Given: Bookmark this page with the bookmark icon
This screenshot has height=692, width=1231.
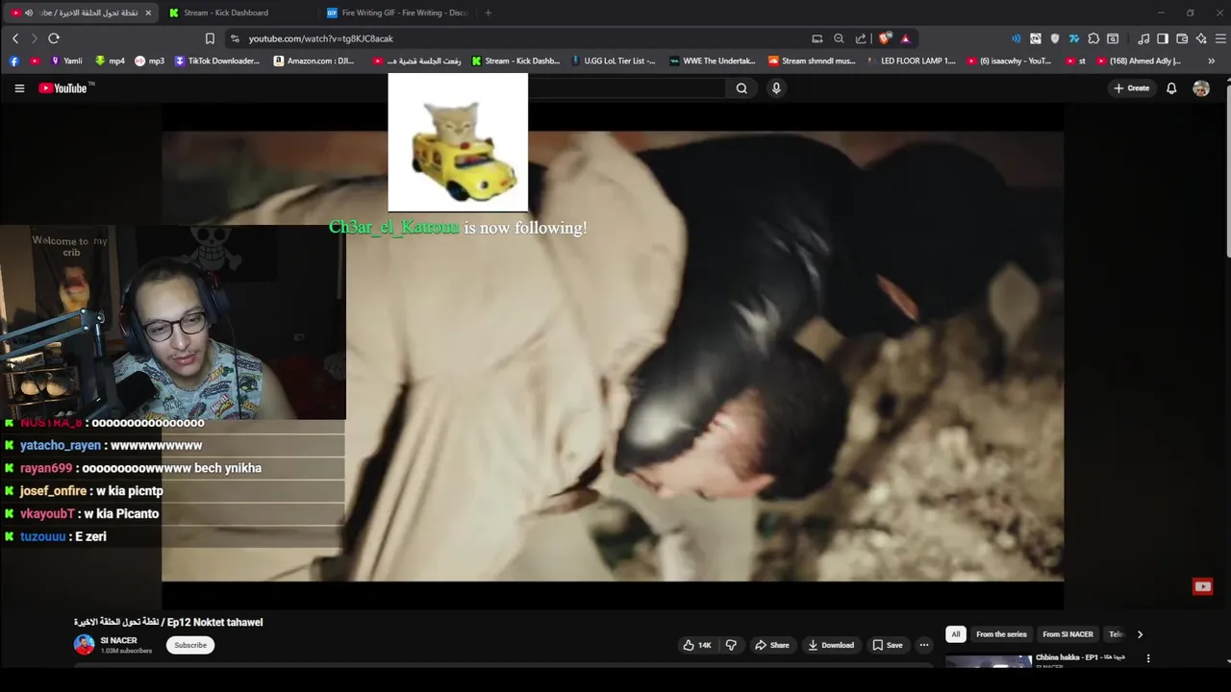Looking at the screenshot, I should (x=210, y=38).
